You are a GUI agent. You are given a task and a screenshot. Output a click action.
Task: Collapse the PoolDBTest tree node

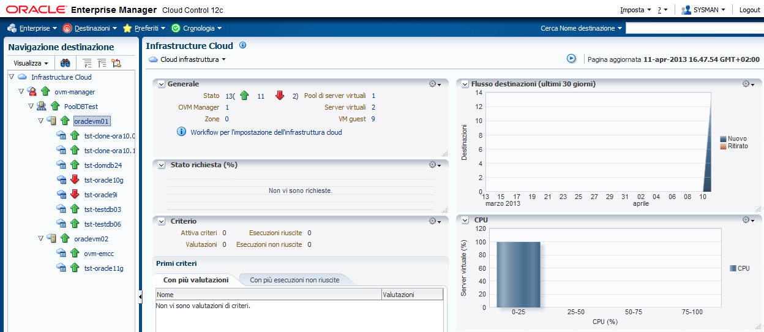pos(31,107)
